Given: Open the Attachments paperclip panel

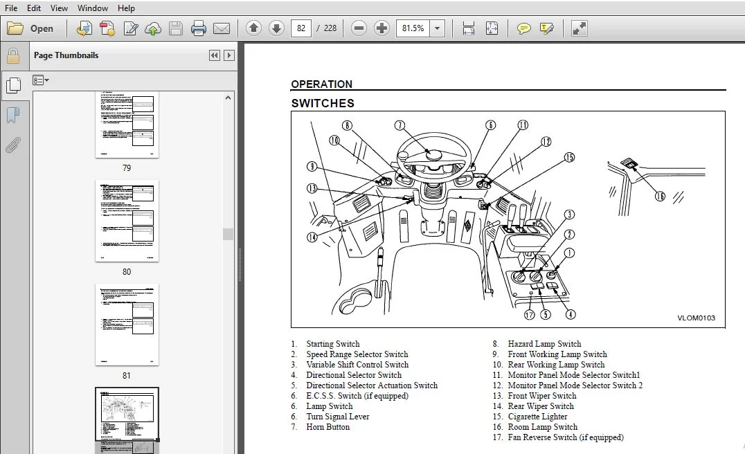Looking at the screenshot, I should (13, 145).
